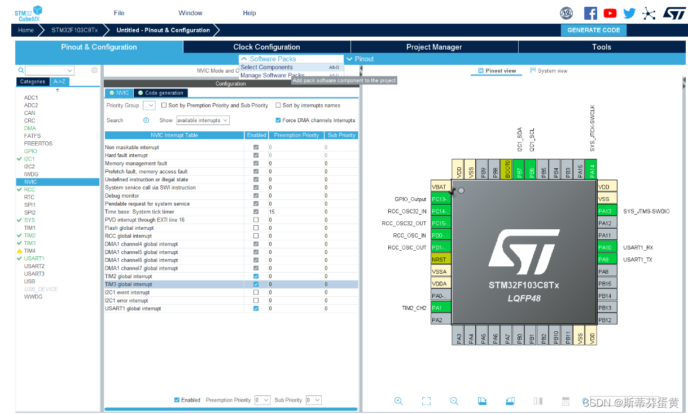
Task: Go to STM32F103C8Tx breadcrumb
Action: pos(75,30)
